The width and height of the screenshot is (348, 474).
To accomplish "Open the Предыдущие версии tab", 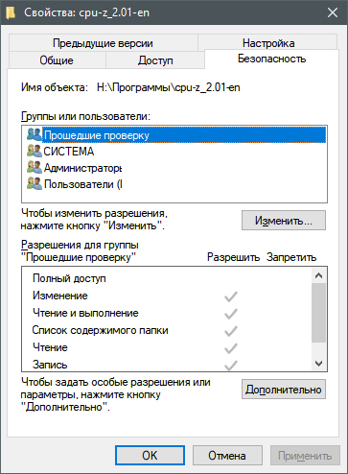I will (103, 43).
